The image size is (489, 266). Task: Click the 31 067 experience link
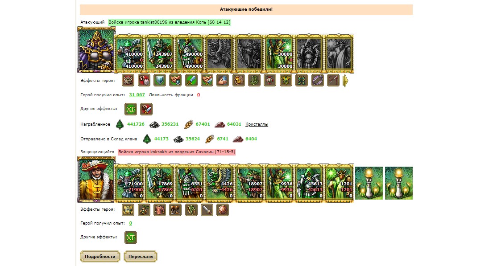pos(137,95)
